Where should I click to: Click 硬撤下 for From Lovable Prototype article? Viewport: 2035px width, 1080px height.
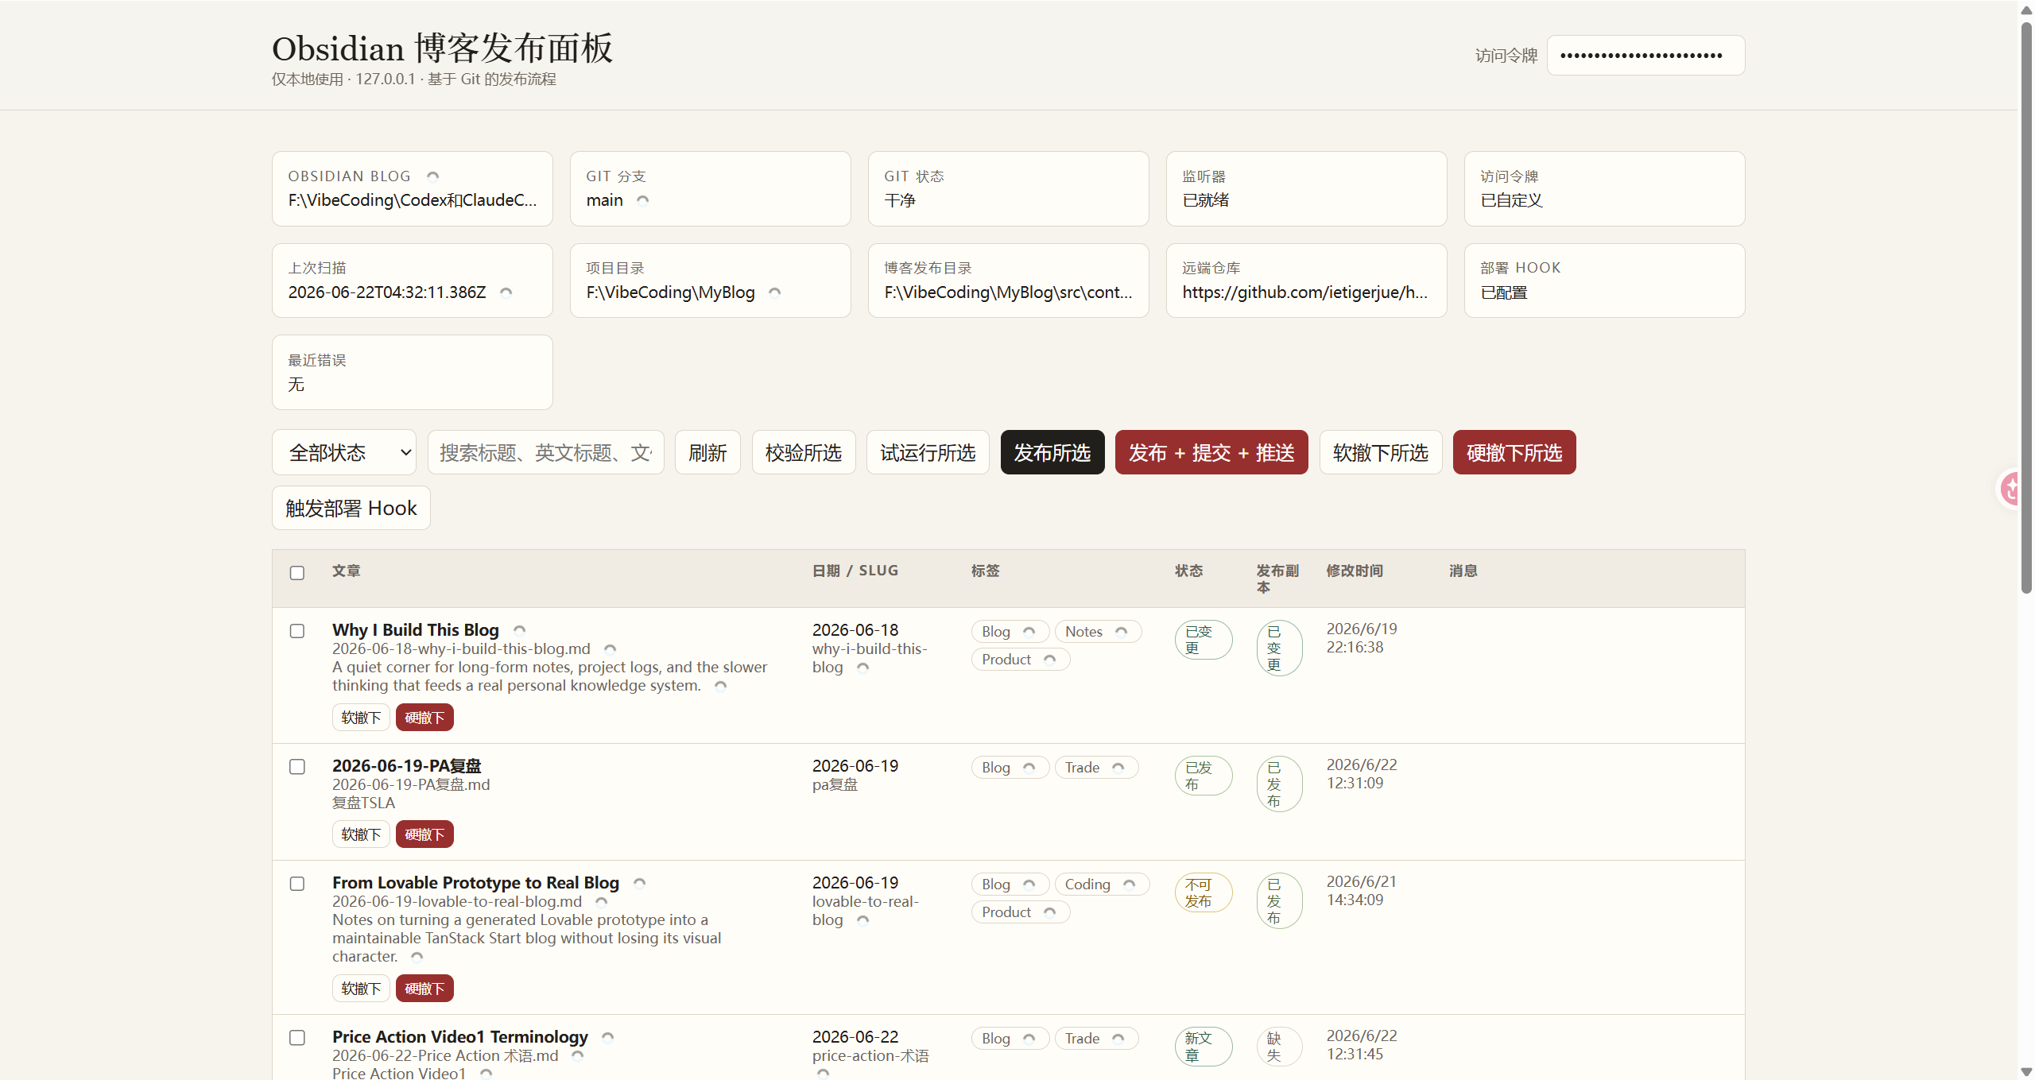click(x=424, y=989)
